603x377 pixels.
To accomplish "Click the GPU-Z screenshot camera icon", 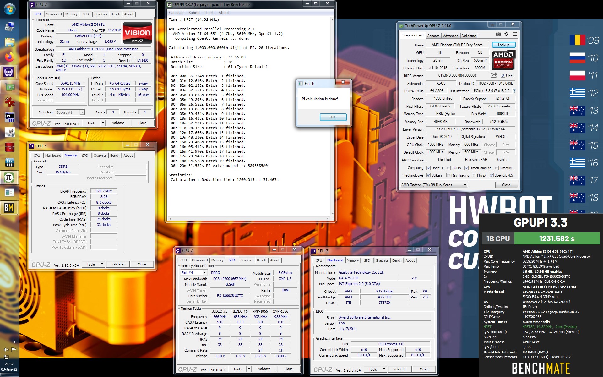I will (x=498, y=34).
